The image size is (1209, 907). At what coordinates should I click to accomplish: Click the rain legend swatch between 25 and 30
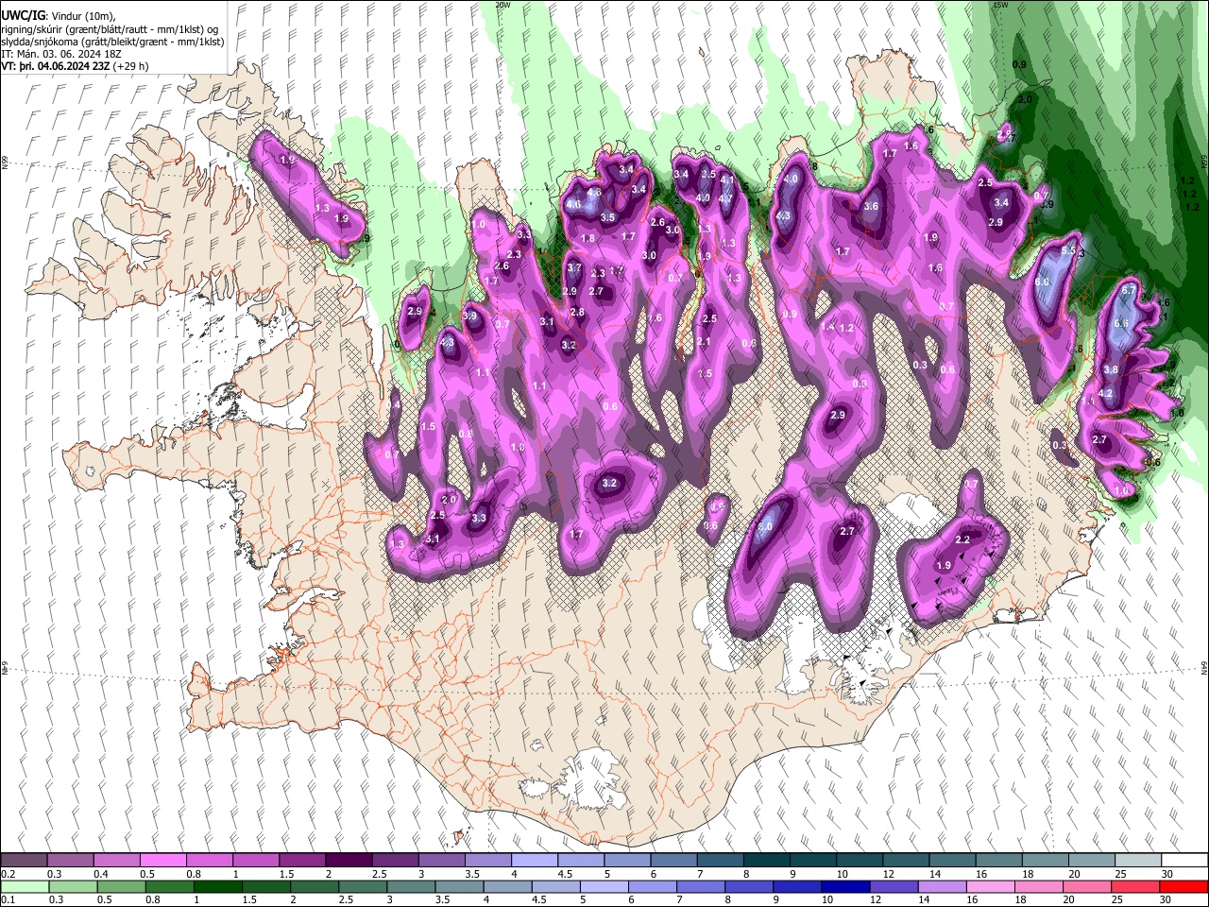pyautogui.click(x=1135, y=886)
